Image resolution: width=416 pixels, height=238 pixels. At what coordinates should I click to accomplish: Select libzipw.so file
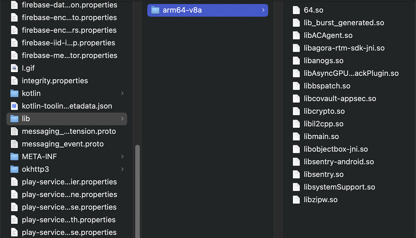click(320, 199)
